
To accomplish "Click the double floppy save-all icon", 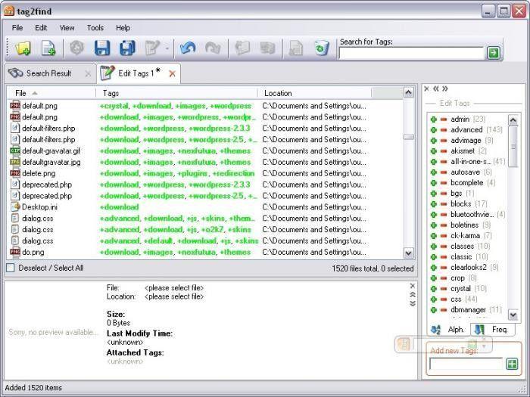I will click(127, 48).
